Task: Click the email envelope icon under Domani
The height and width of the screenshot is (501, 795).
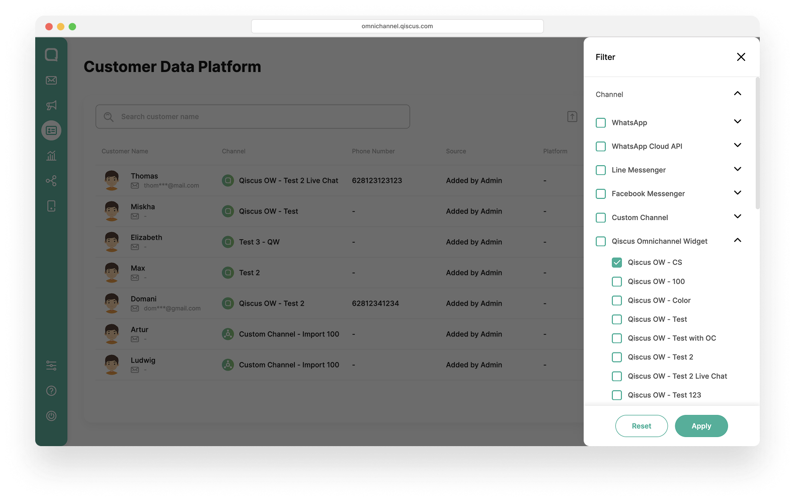Action: [135, 309]
